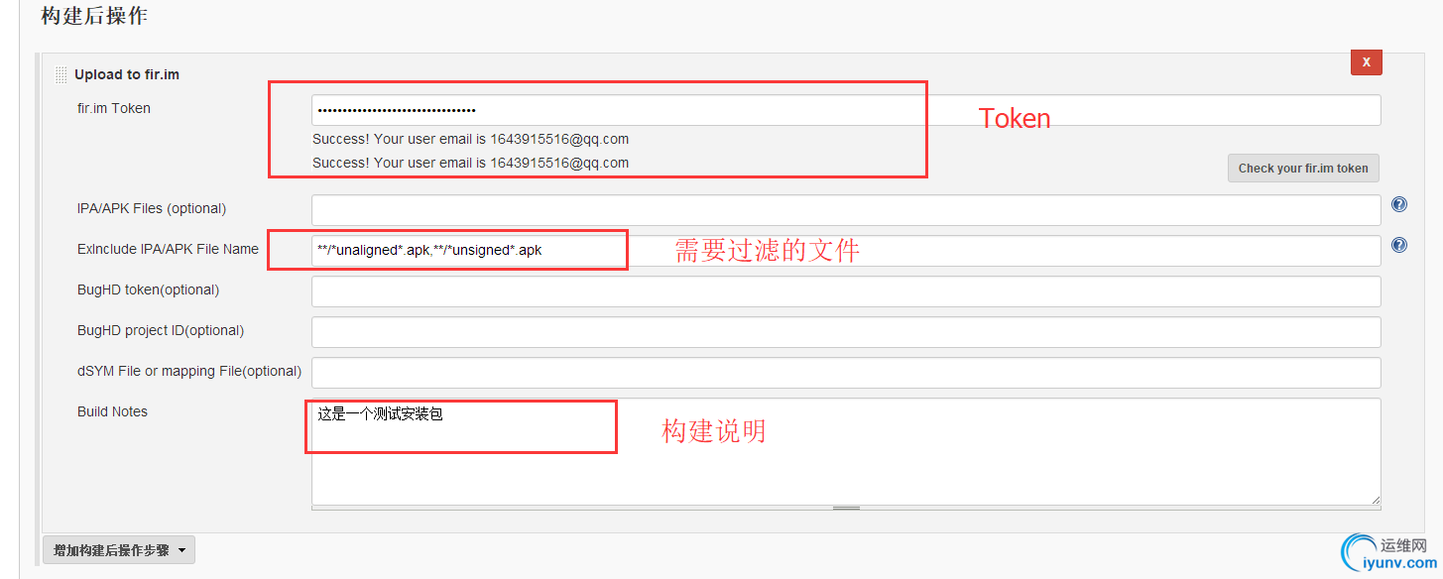Viewport: 1443px width, 579px height.
Task: Open help for IPA/APK Files field
Action: (x=1399, y=204)
